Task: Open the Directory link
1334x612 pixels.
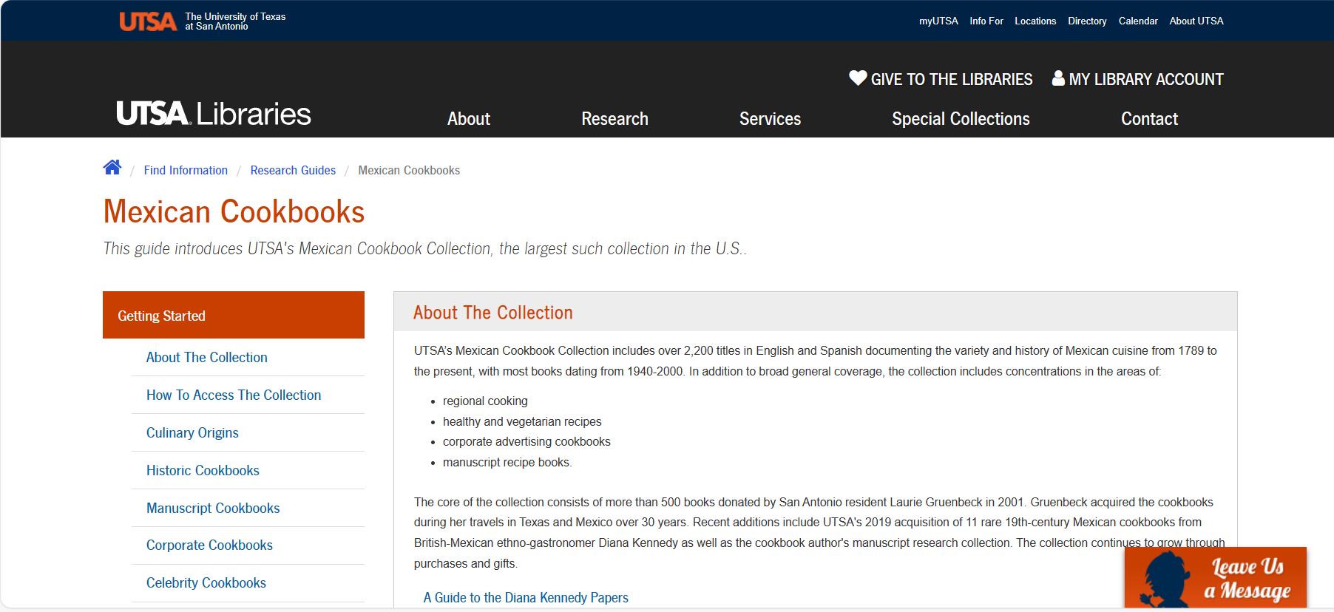Action: pos(1087,21)
